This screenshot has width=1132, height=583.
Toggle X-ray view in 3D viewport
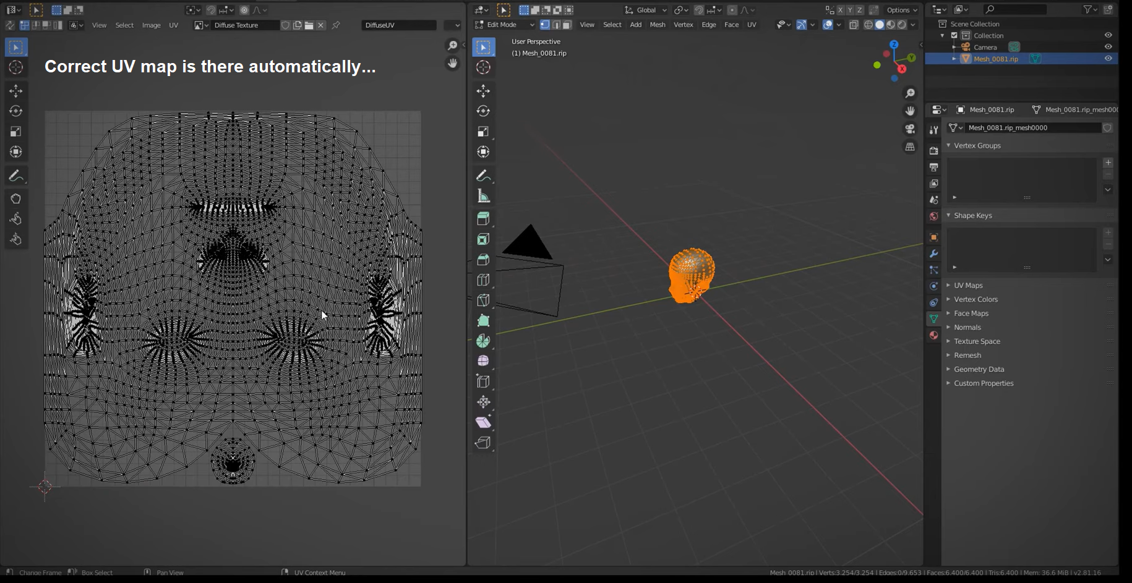click(x=854, y=25)
